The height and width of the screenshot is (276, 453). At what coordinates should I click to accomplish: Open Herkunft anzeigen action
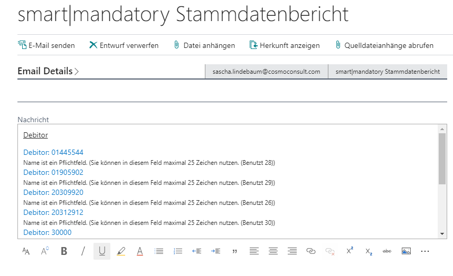[x=285, y=45]
